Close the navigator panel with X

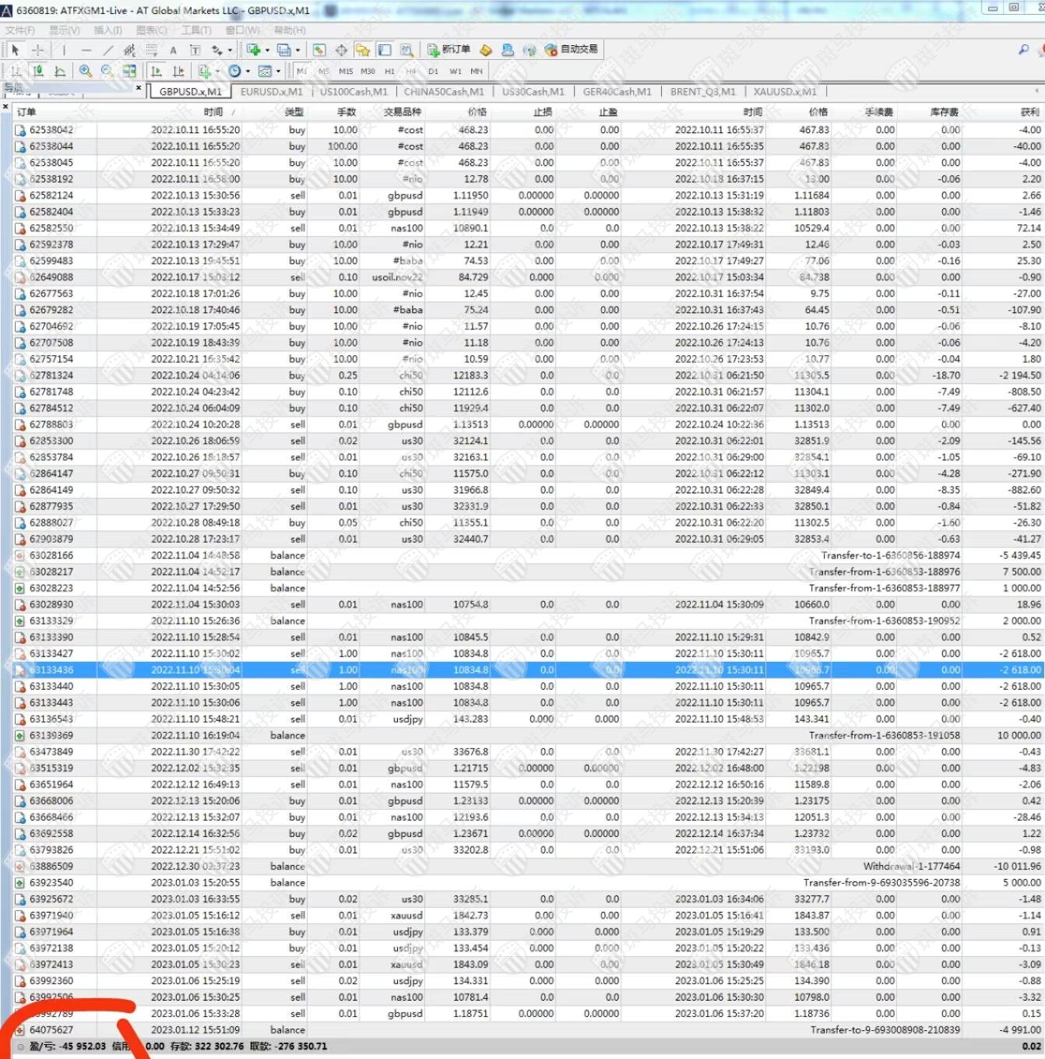tap(139, 87)
